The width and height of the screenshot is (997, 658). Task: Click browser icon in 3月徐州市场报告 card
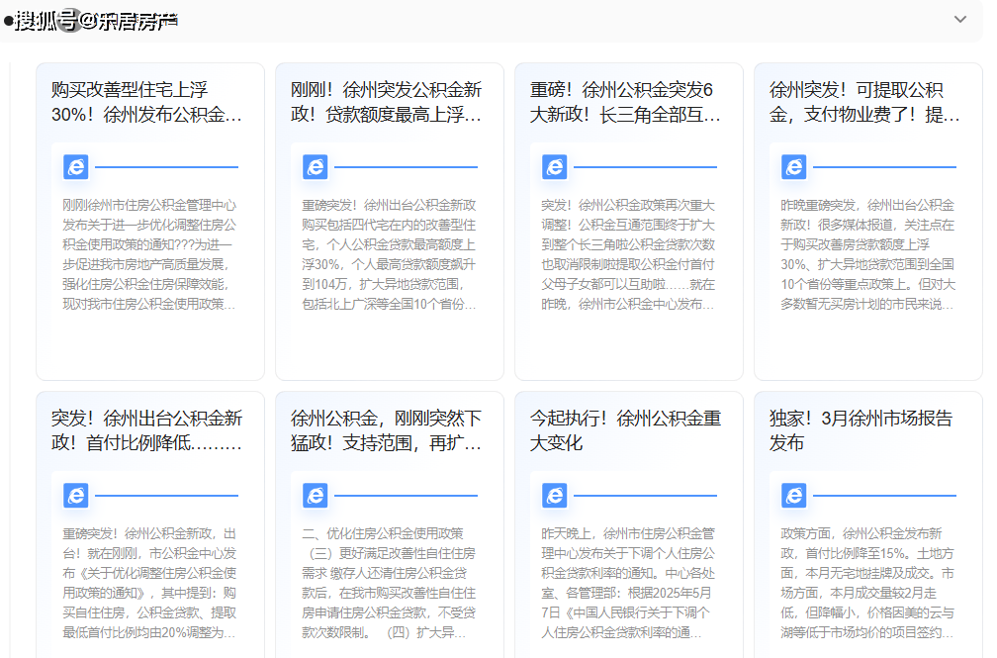point(794,496)
